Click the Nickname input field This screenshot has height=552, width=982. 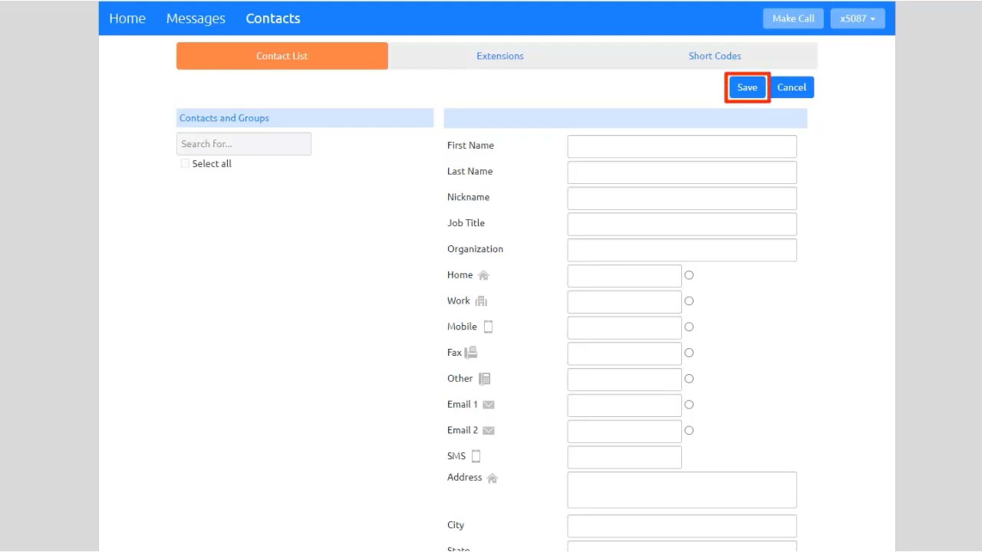pos(682,199)
